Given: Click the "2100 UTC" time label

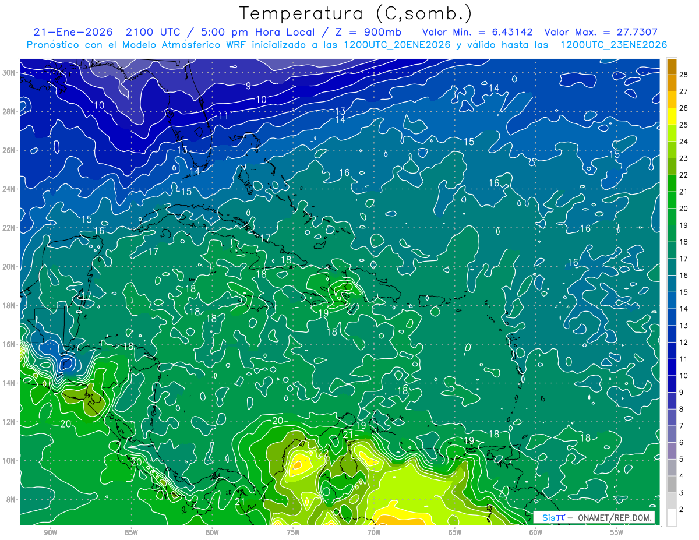Looking at the screenshot, I should tap(153, 33).
